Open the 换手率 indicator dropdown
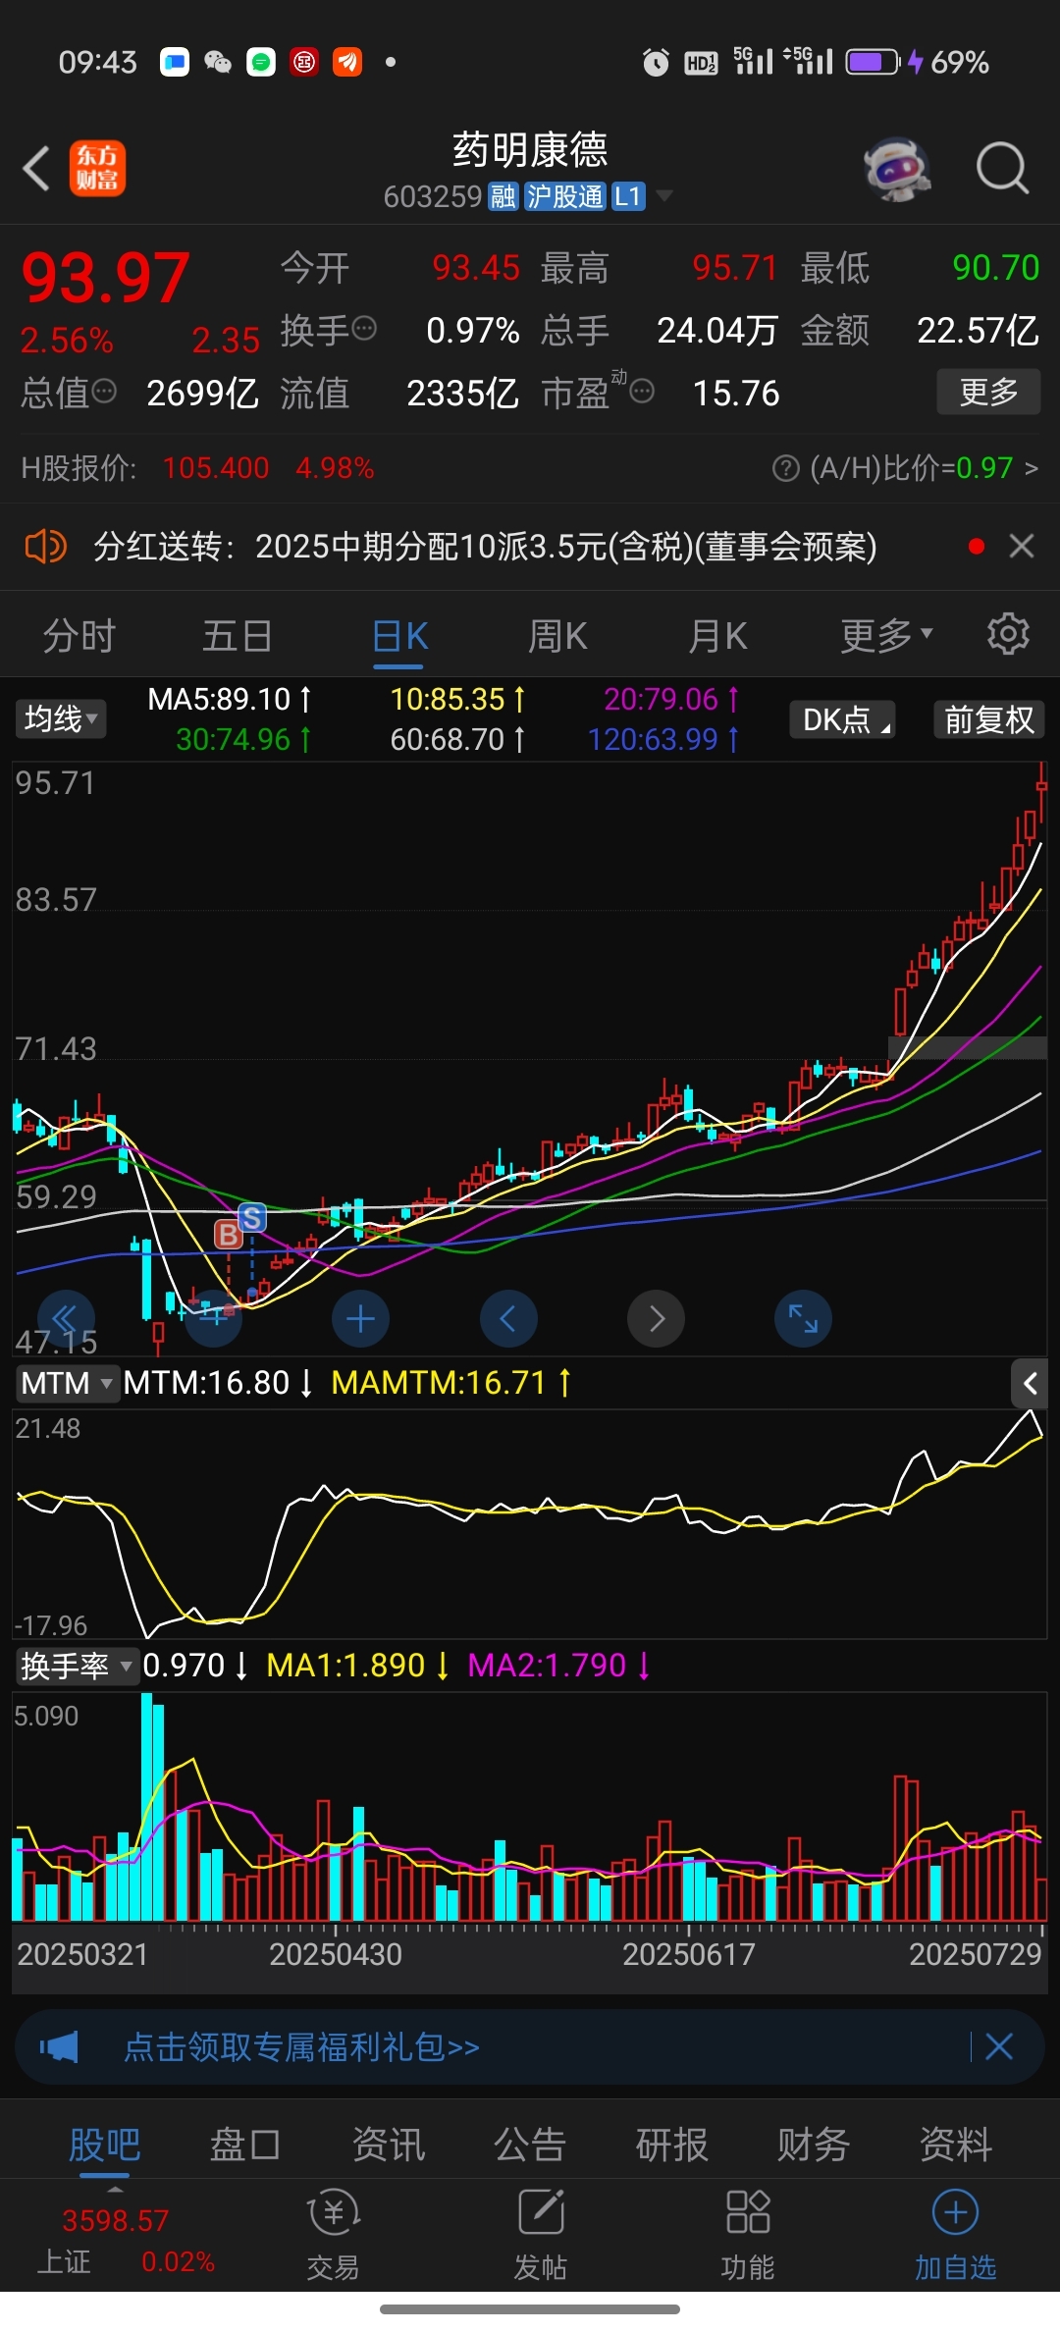 click(77, 1666)
